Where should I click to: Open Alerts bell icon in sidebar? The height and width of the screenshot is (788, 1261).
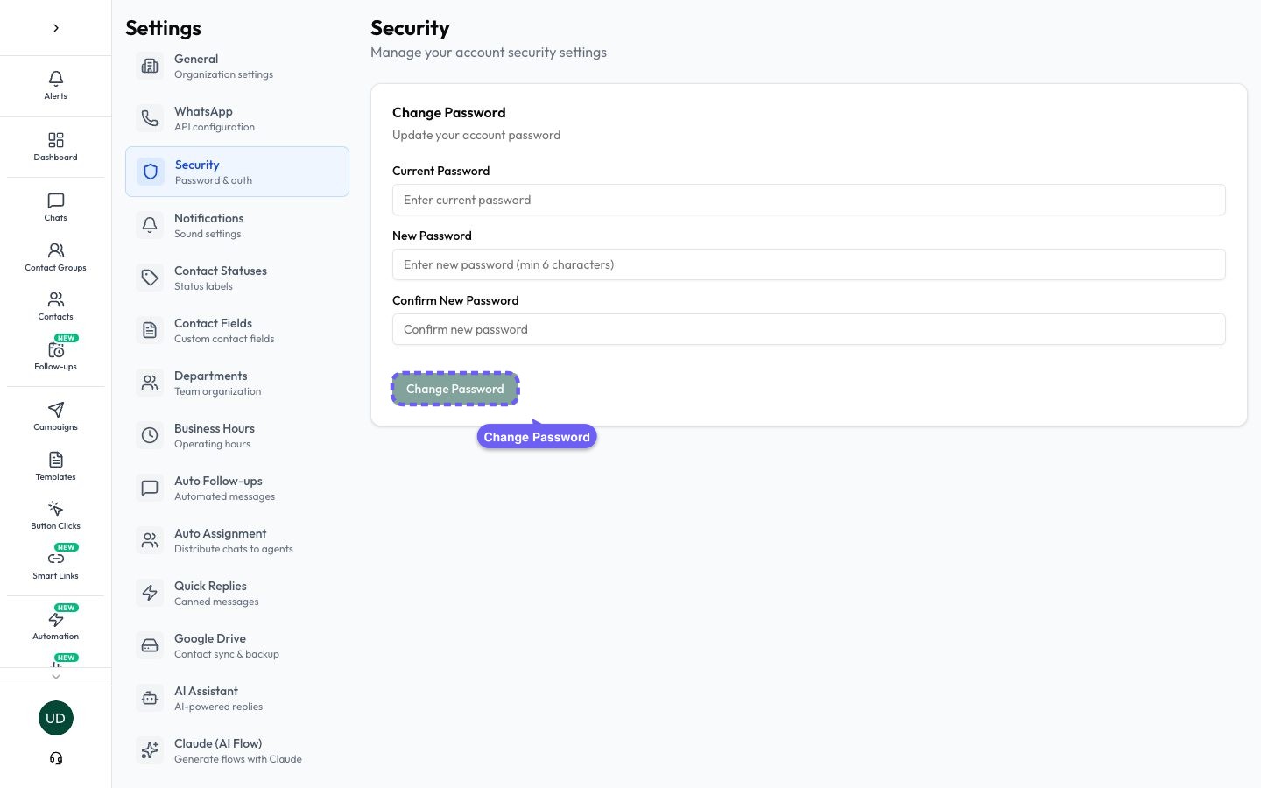coord(56,86)
